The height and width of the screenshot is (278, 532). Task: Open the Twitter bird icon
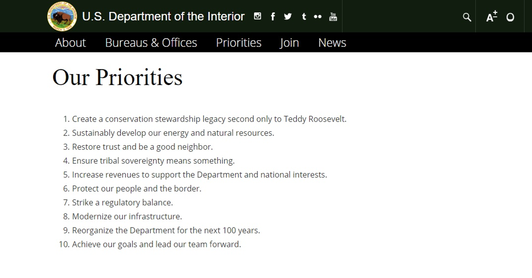point(288,16)
